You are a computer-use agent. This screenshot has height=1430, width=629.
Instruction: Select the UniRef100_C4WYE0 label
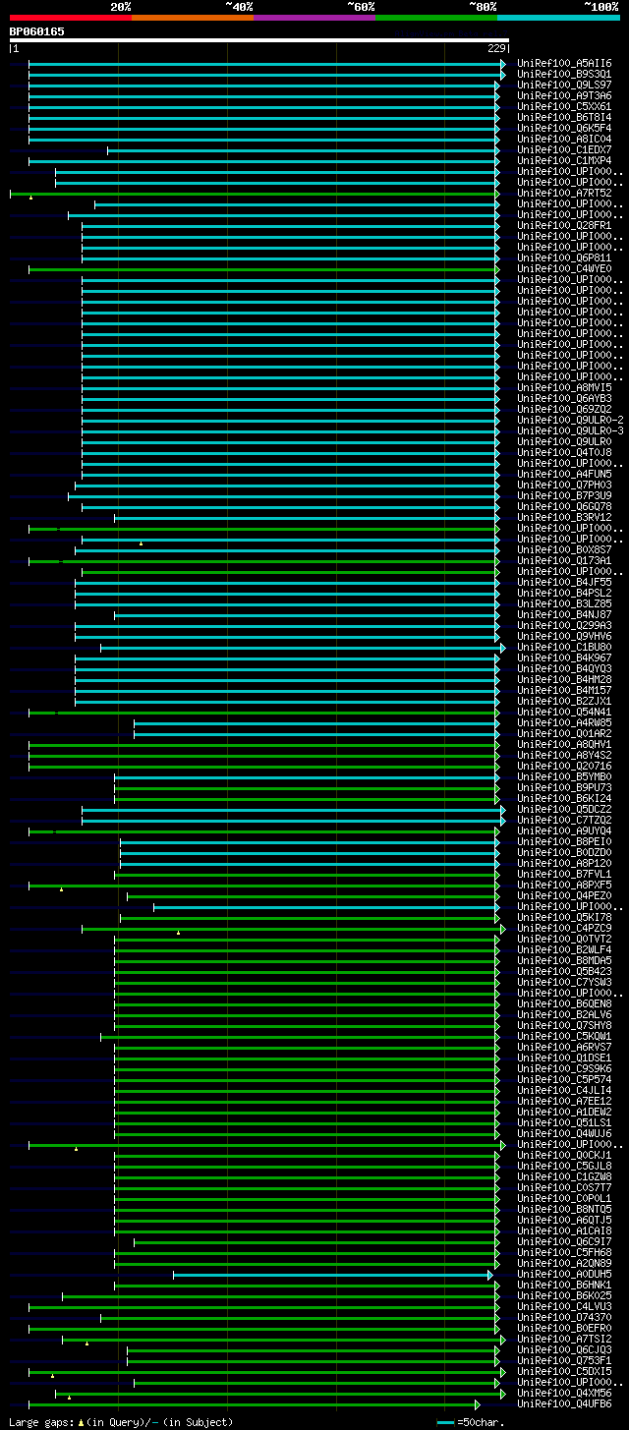point(564,268)
